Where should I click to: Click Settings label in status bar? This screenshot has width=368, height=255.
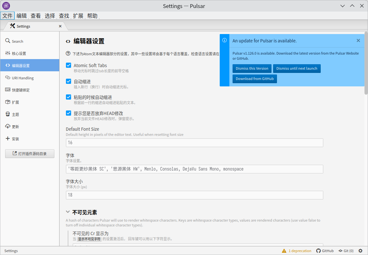point(11,251)
